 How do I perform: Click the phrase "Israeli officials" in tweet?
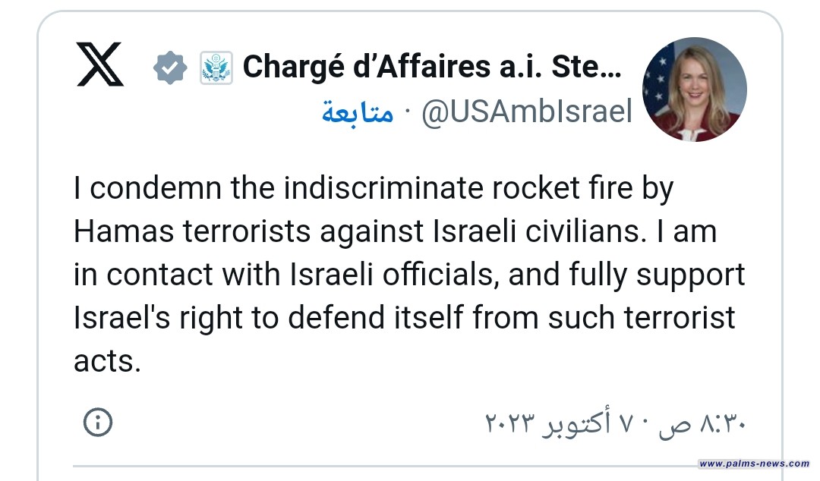(x=393, y=275)
